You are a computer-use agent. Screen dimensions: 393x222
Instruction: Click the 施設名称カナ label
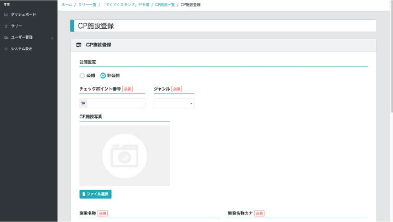(240, 213)
